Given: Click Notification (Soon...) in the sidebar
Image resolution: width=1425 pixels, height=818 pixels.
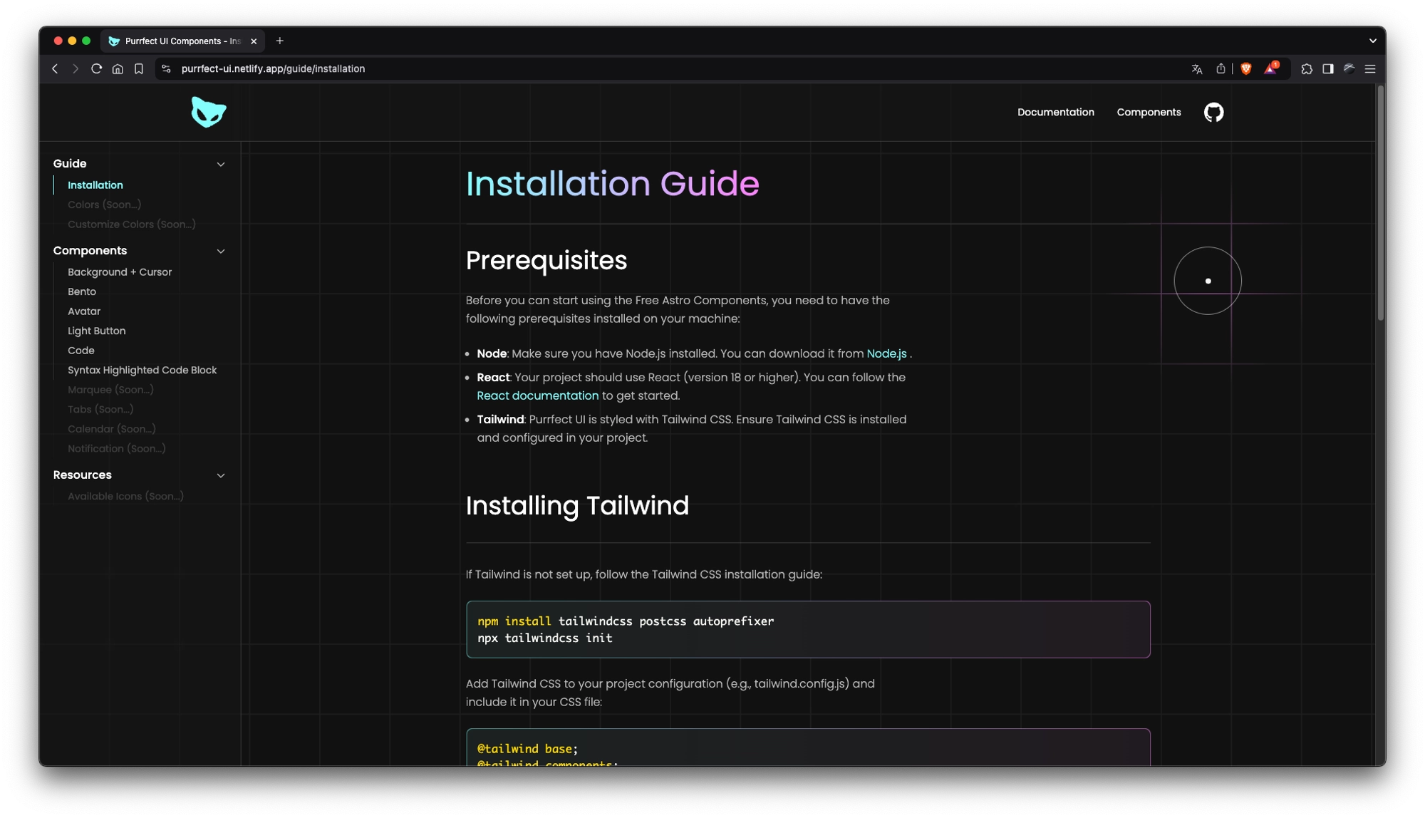Looking at the screenshot, I should (117, 448).
